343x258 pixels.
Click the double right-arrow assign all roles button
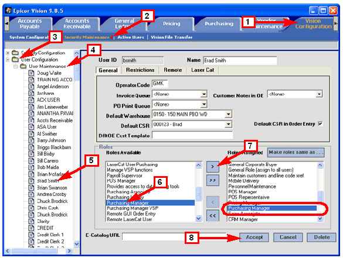[x=212, y=180]
